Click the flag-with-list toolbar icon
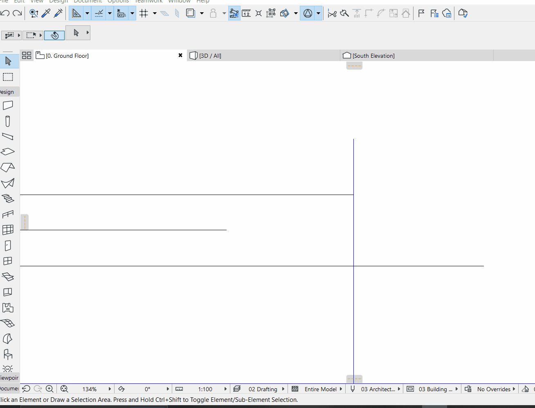The height and width of the screenshot is (408, 535). click(x=434, y=14)
